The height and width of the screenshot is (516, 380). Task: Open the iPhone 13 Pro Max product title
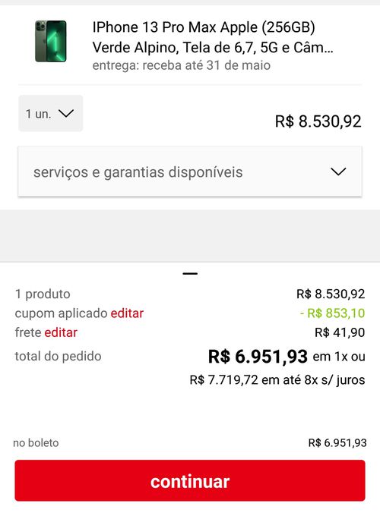point(213,37)
